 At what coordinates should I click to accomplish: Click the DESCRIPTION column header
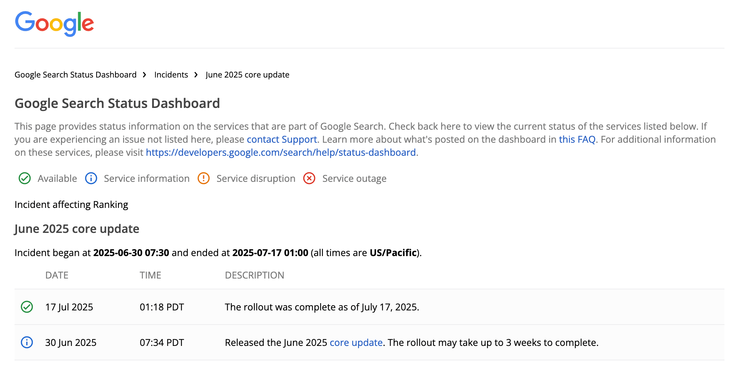(x=254, y=275)
